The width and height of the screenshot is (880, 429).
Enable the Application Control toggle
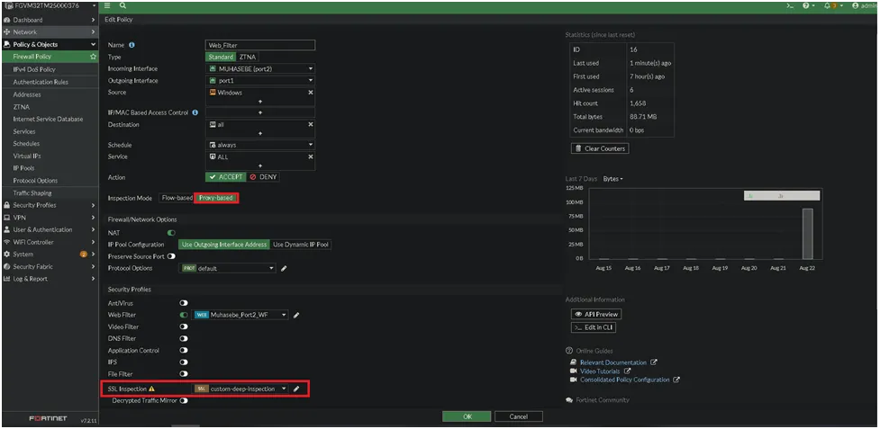[184, 351]
